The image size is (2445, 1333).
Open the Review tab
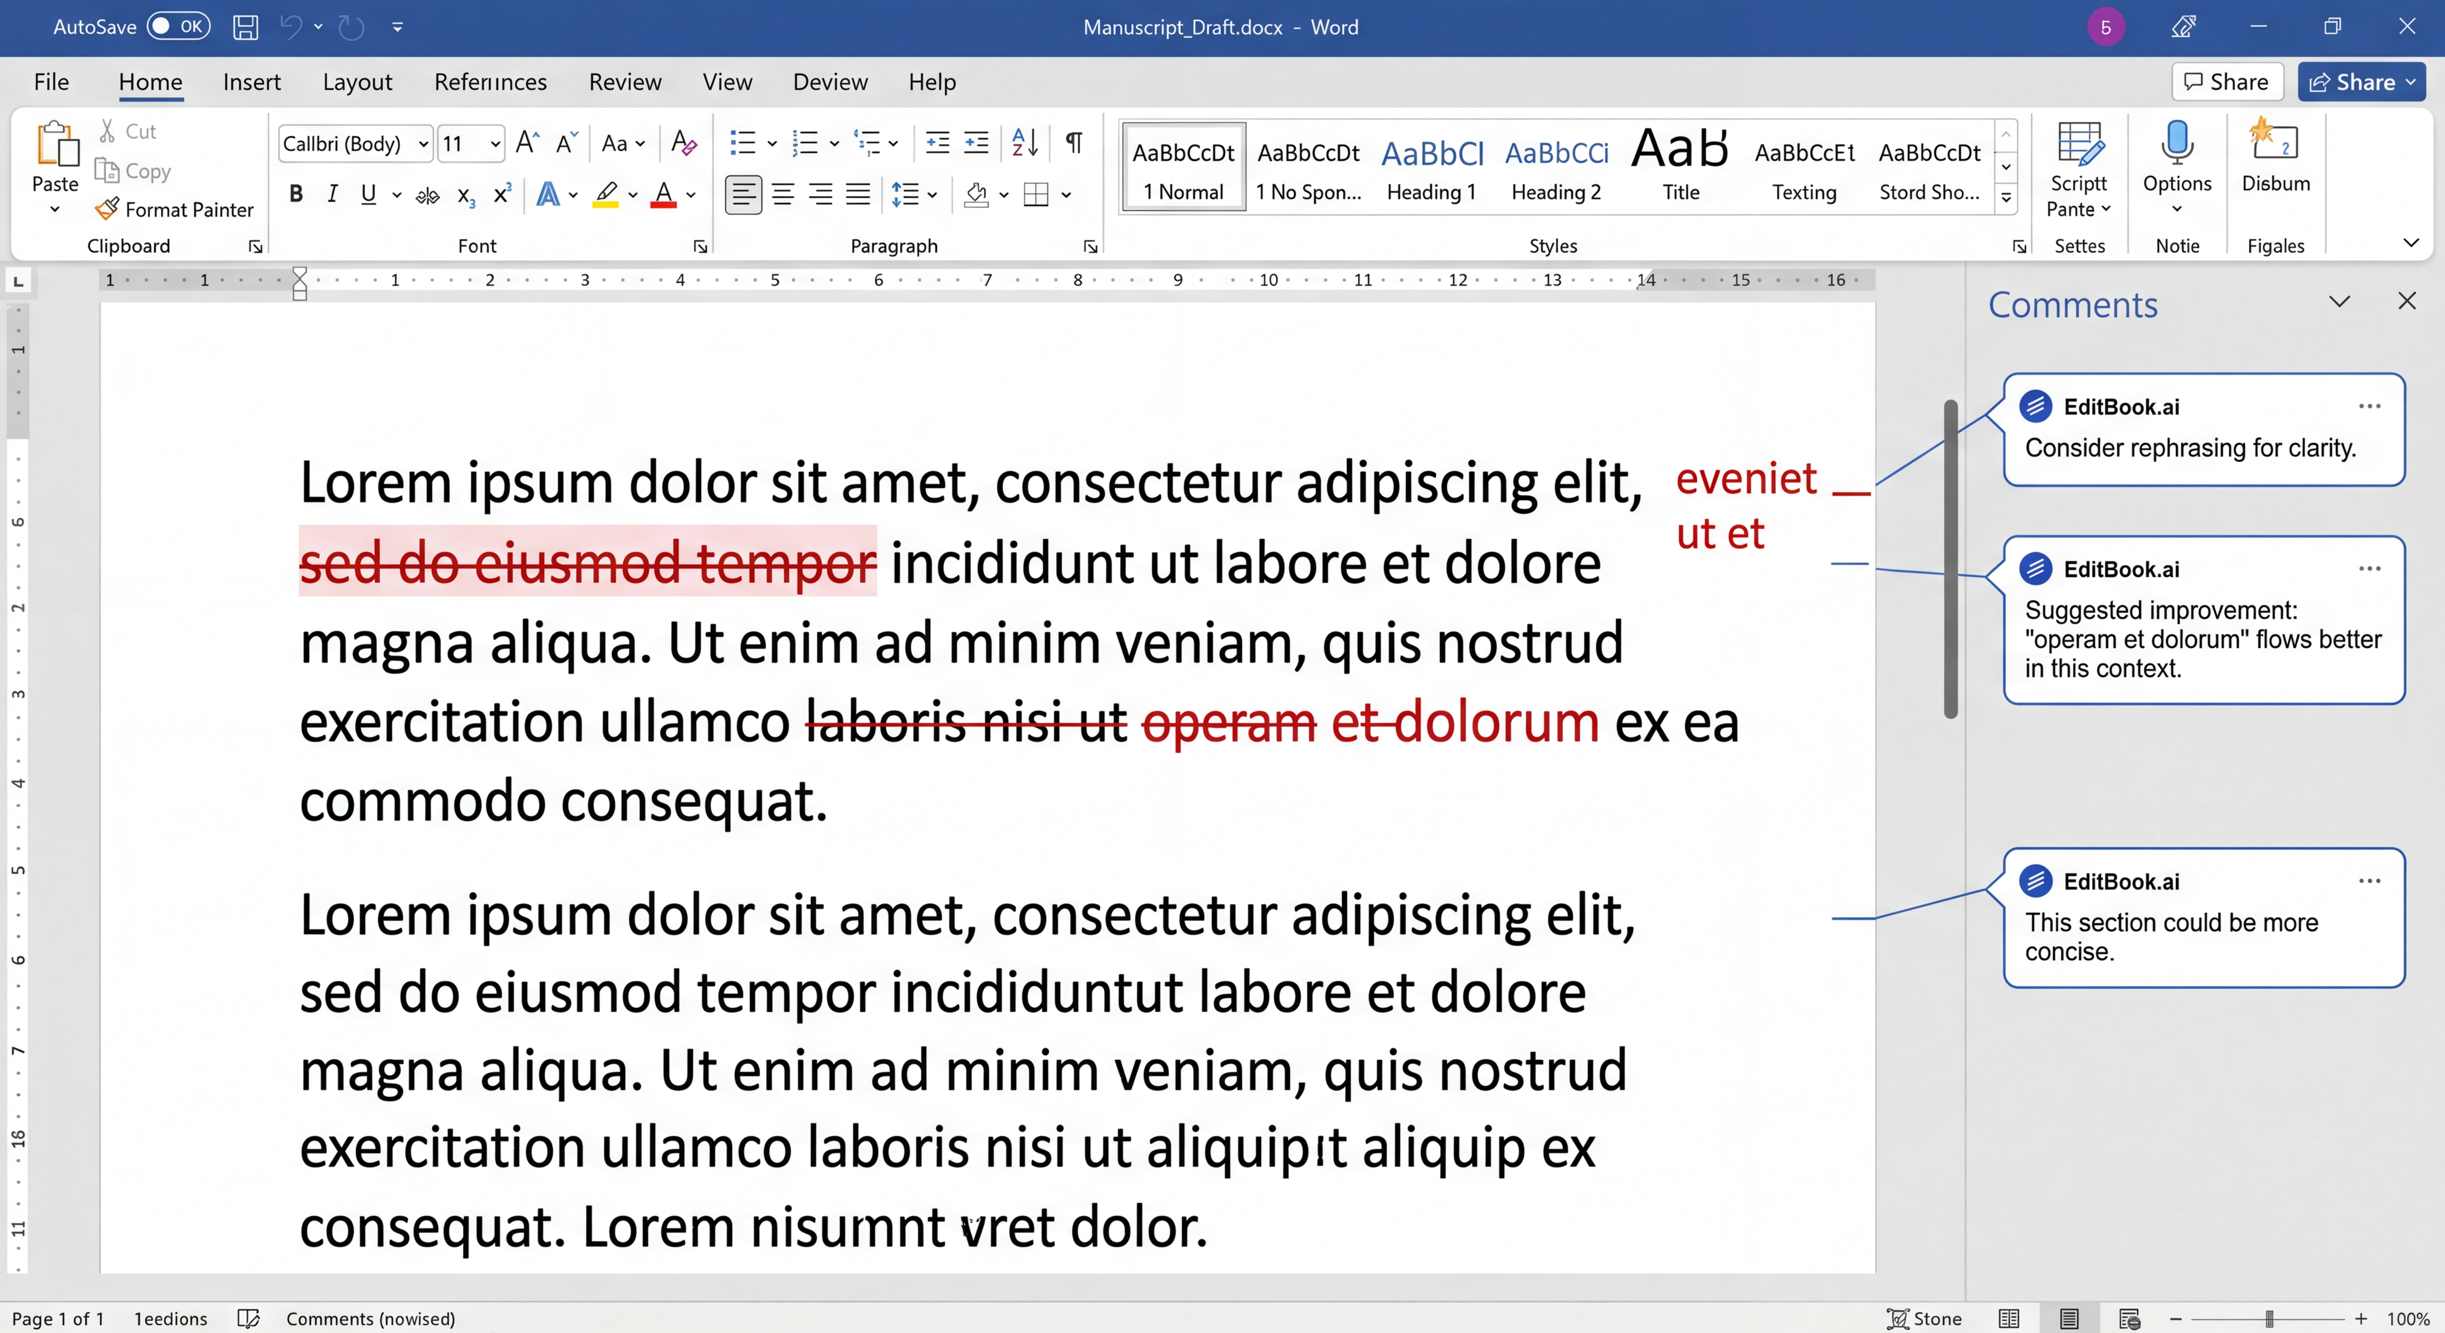tap(625, 82)
